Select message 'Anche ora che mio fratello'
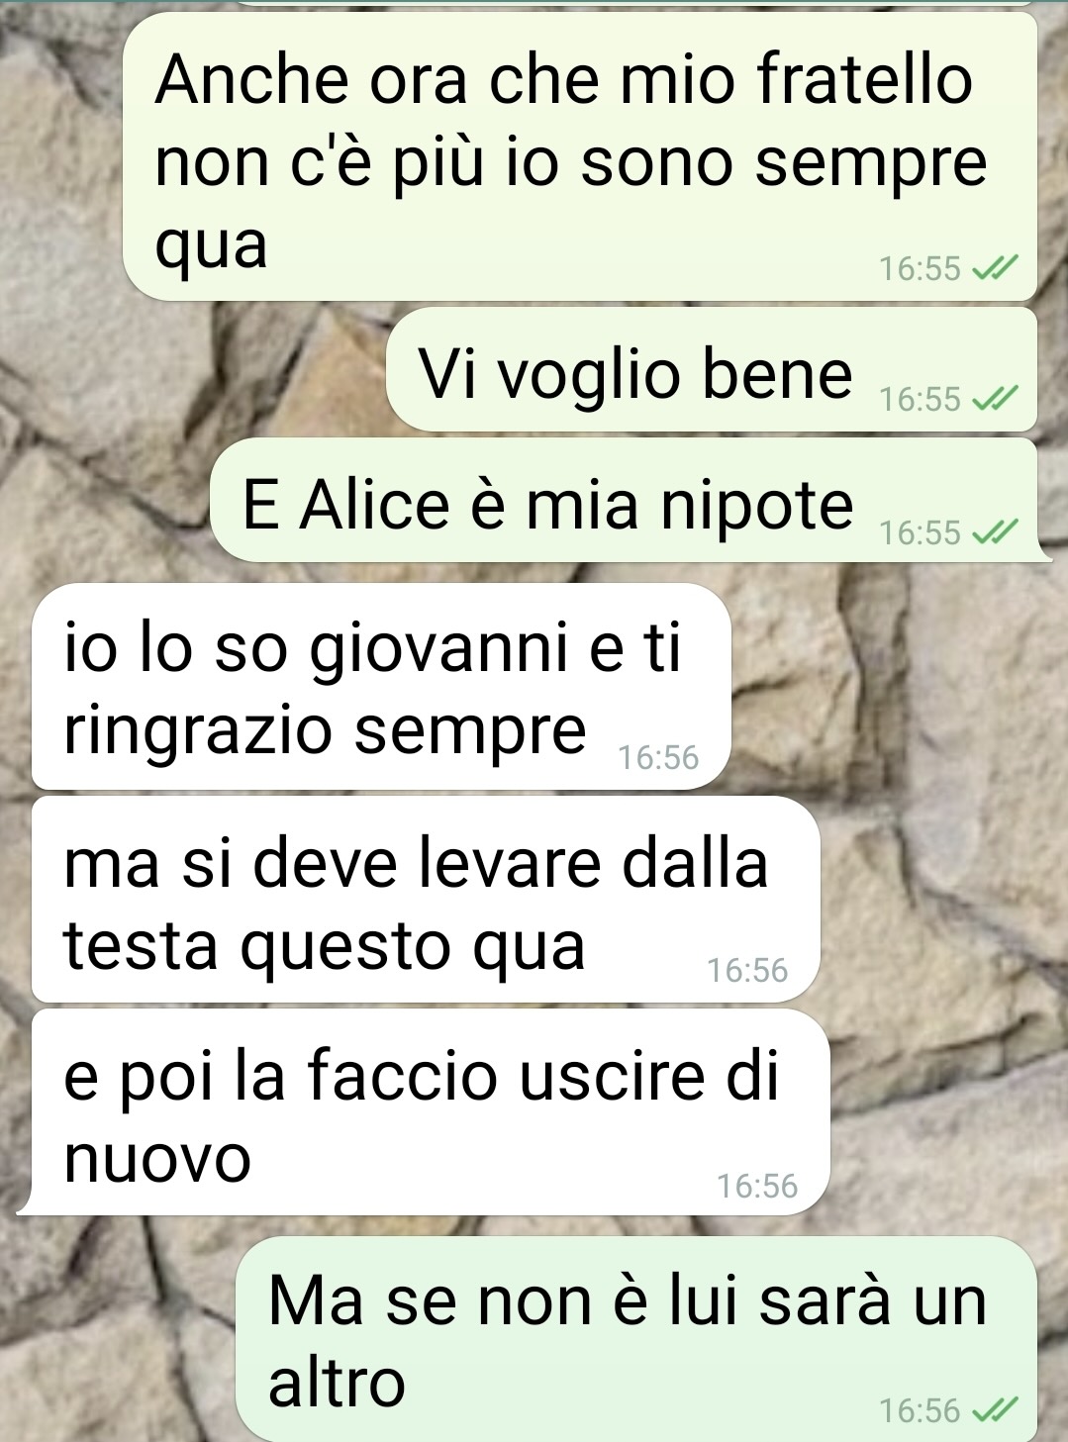This screenshot has width=1068, height=1442. pyautogui.click(x=580, y=156)
